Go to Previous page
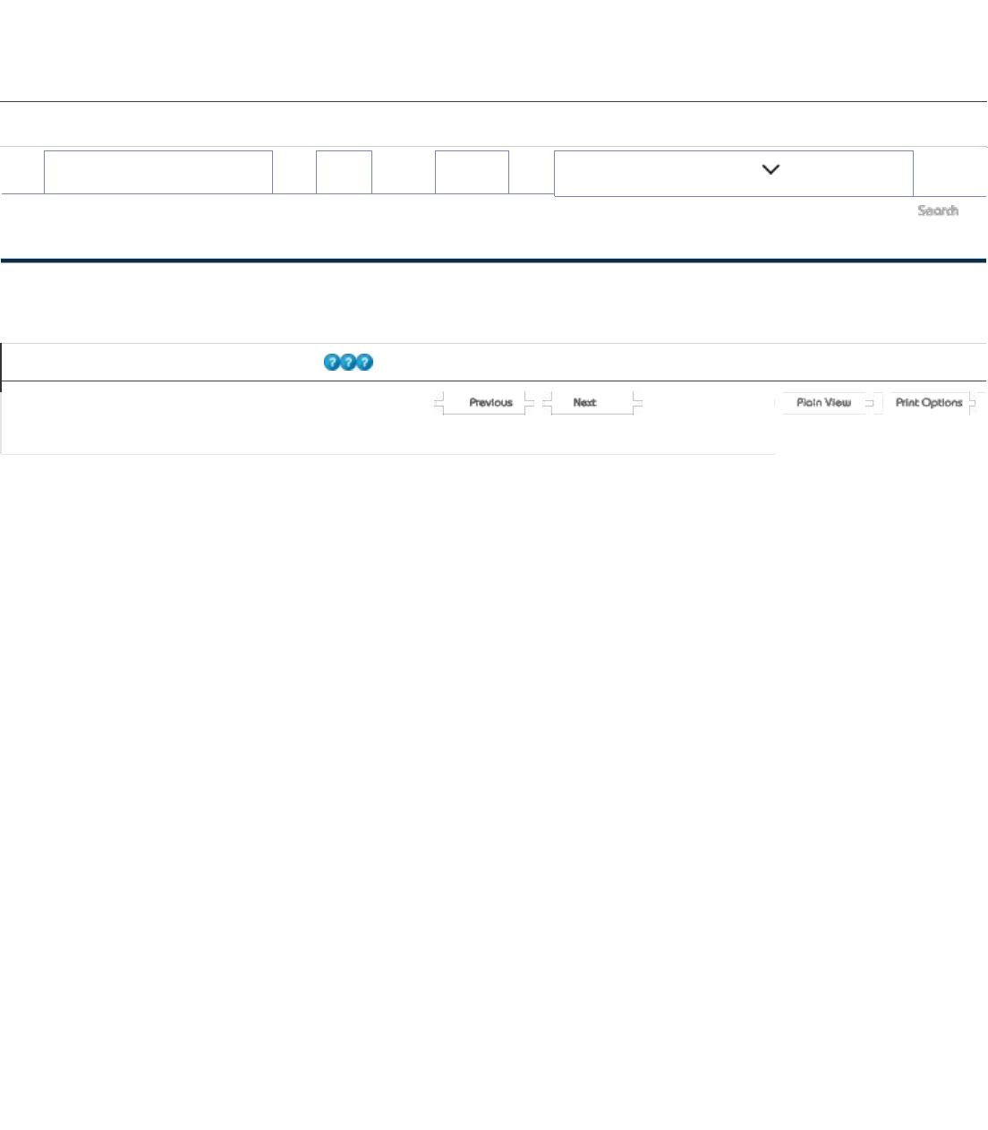This screenshot has height=1130, width=988. 484,403
